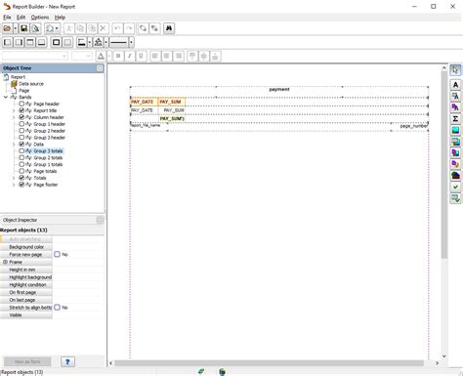Expand the Report title tree node

point(14,110)
